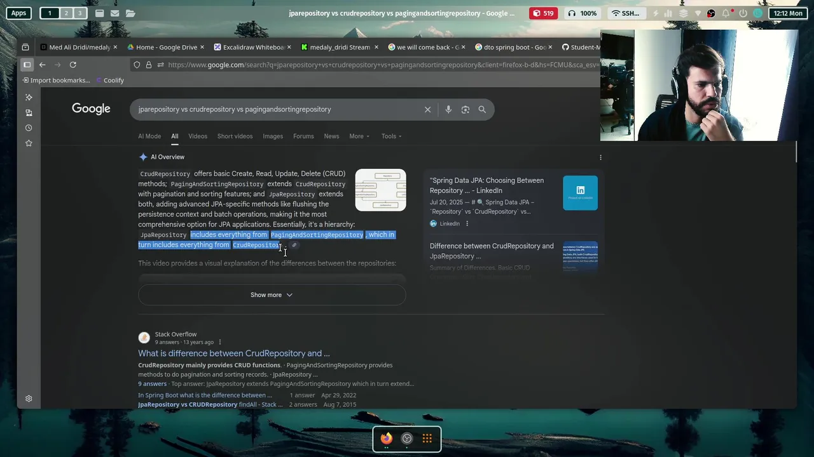This screenshot has width=814, height=457.
Task: Reload the current page
Action: coord(72,65)
